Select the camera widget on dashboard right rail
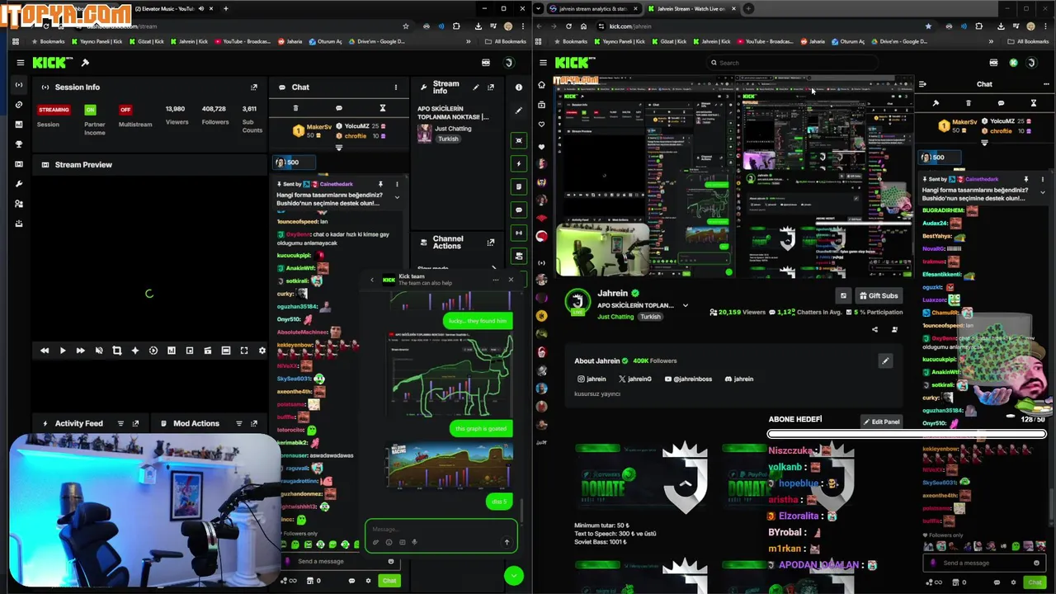This screenshot has height=594, width=1056. click(519, 140)
